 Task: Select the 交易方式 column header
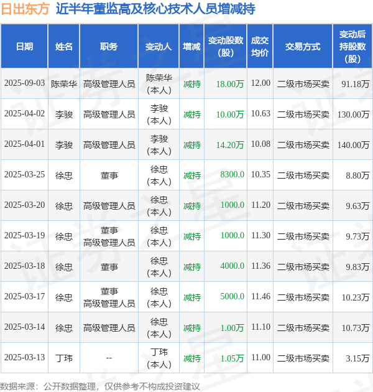point(303,47)
